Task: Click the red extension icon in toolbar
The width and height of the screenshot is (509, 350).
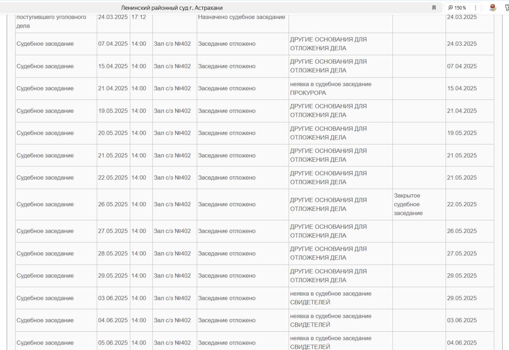Action: 493,8
